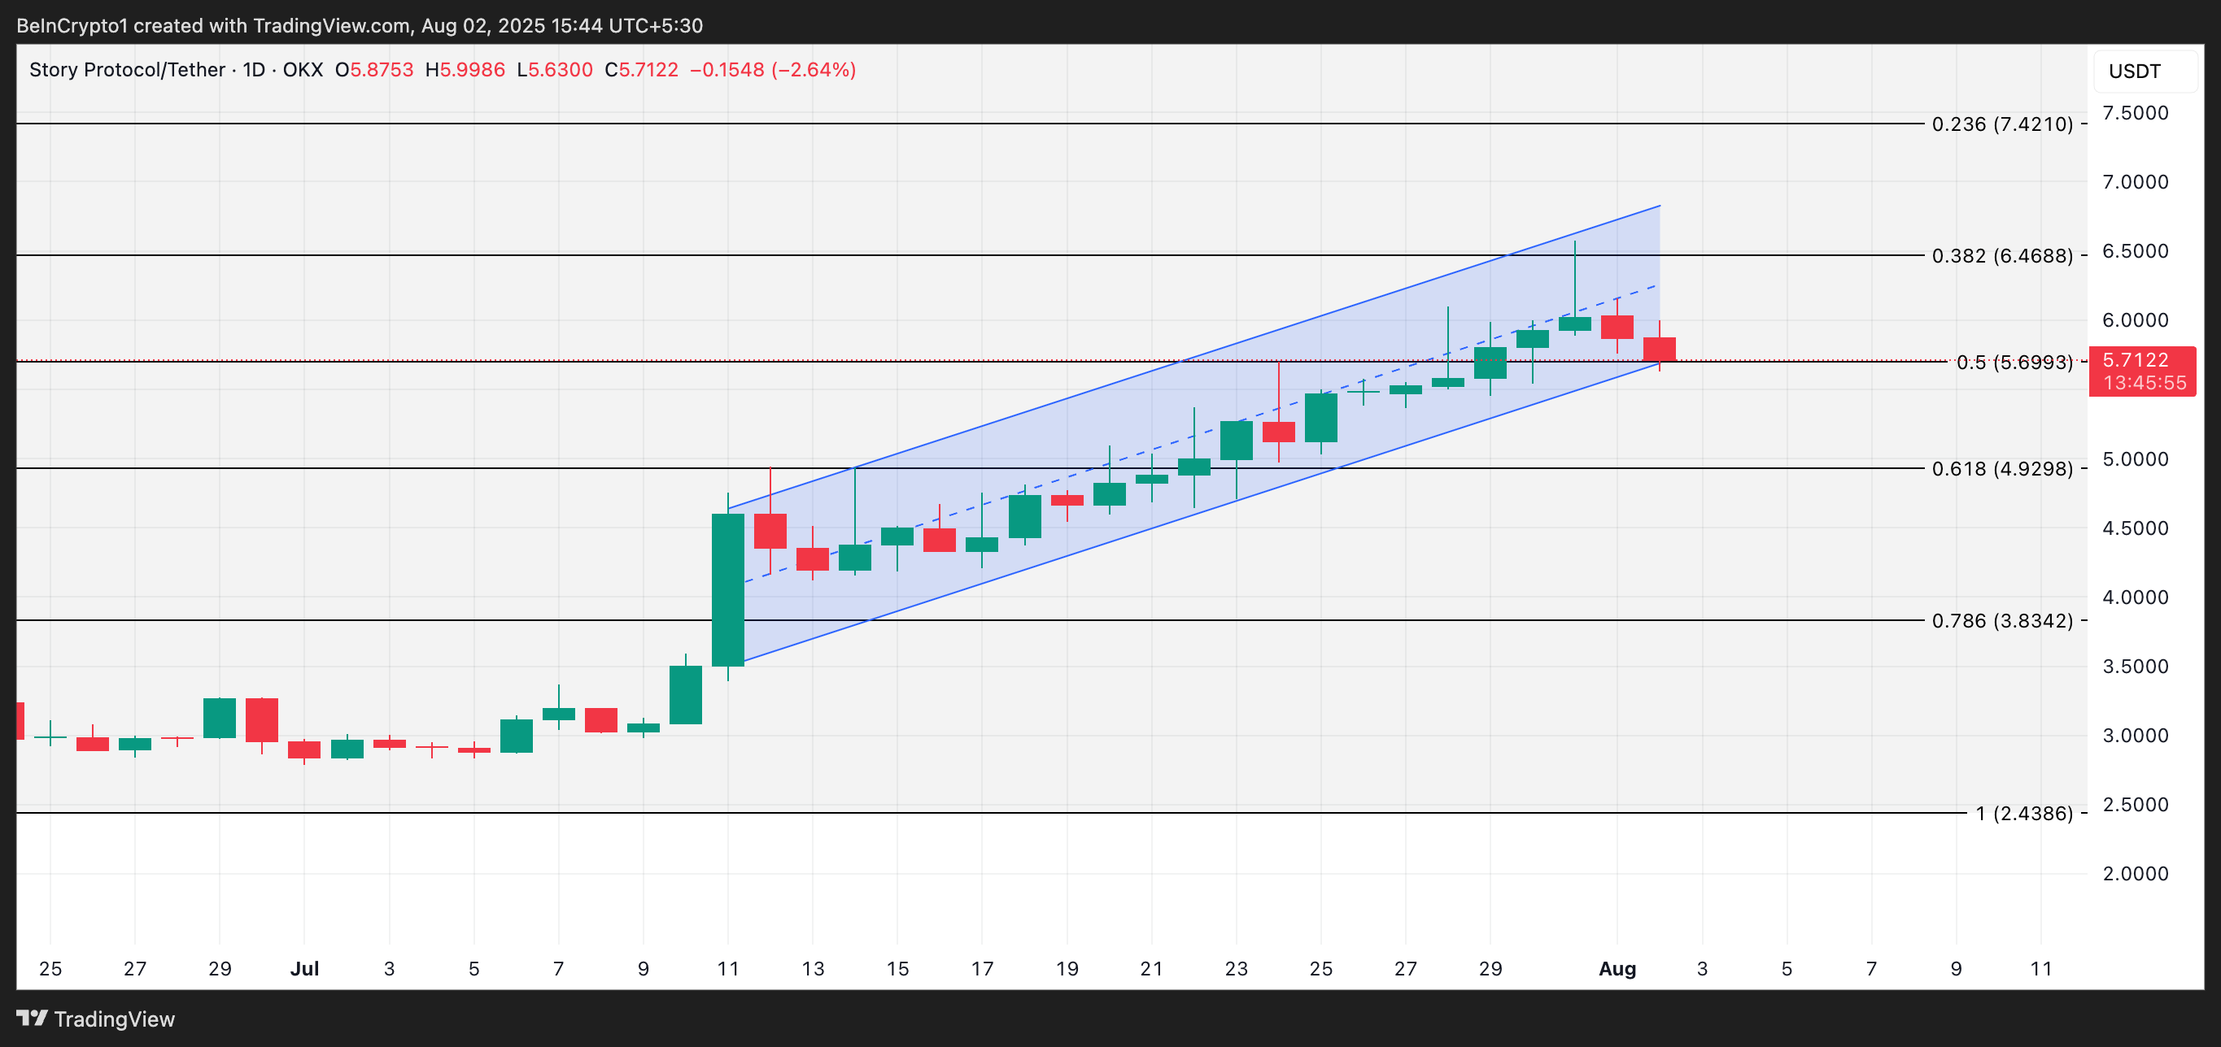Click the Aug label on the time axis
This screenshot has height=1047, width=2221.
coord(1617,969)
